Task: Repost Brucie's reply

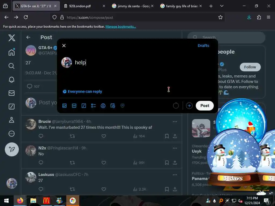Action: [x=72, y=136]
